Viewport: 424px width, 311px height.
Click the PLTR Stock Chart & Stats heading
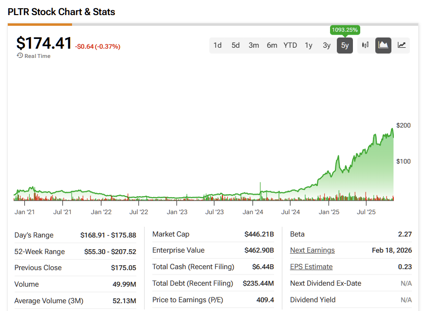pyautogui.click(x=61, y=12)
